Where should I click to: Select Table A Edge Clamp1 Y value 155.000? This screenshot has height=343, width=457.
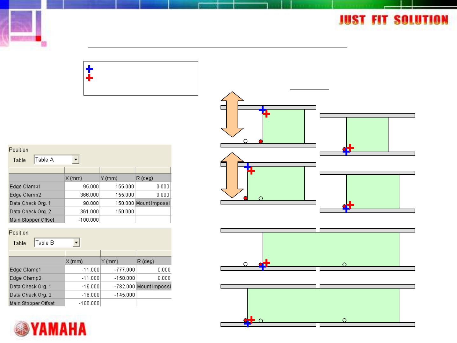[118, 186]
